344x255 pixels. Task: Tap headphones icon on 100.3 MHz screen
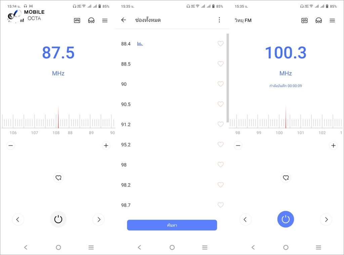[x=318, y=20]
